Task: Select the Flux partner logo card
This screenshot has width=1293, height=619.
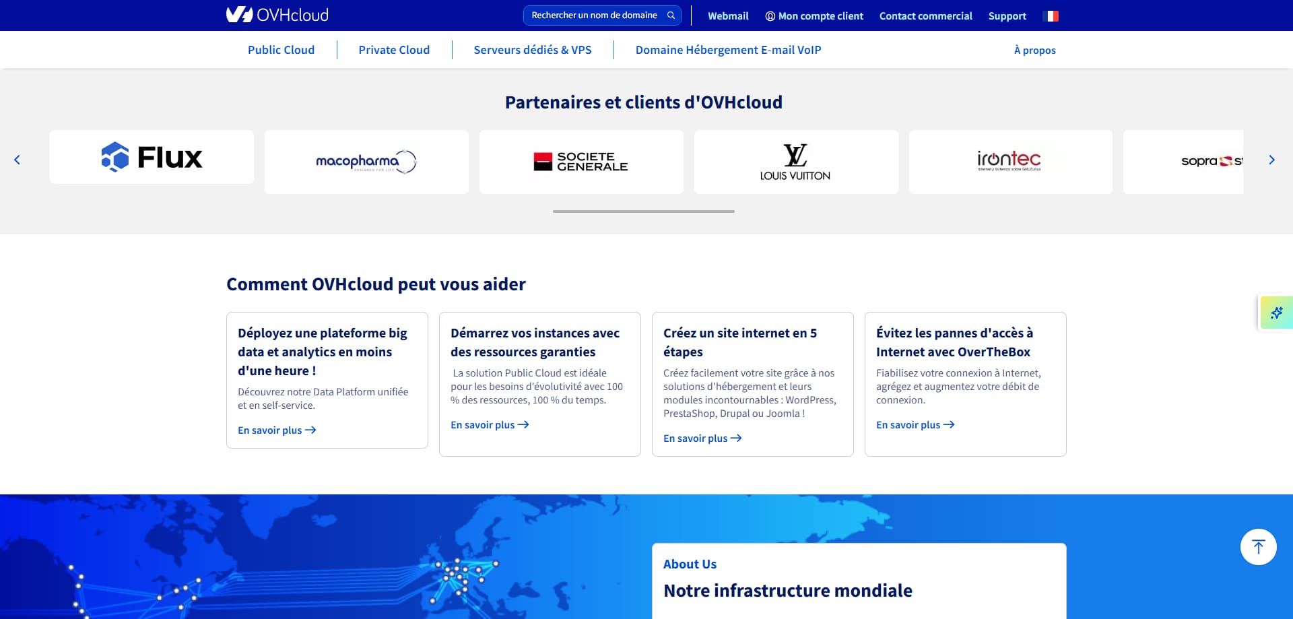Action: (152, 157)
